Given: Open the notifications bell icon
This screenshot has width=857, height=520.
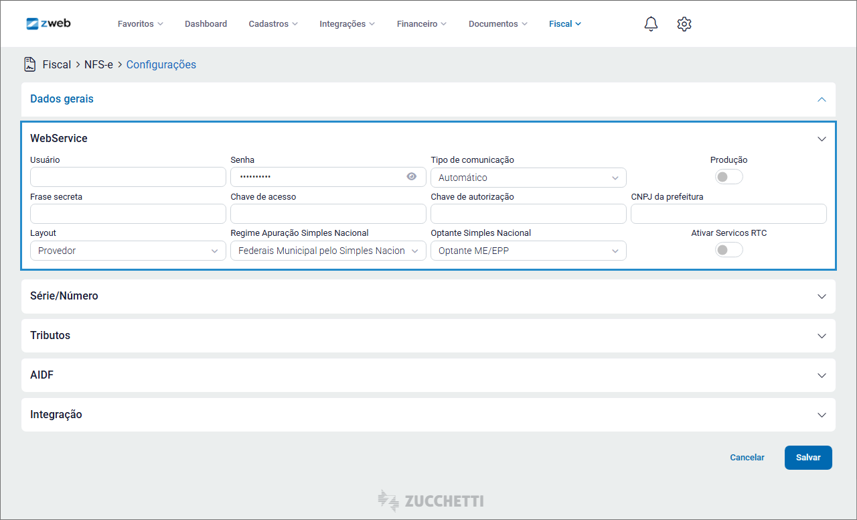Looking at the screenshot, I should coord(651,24).
